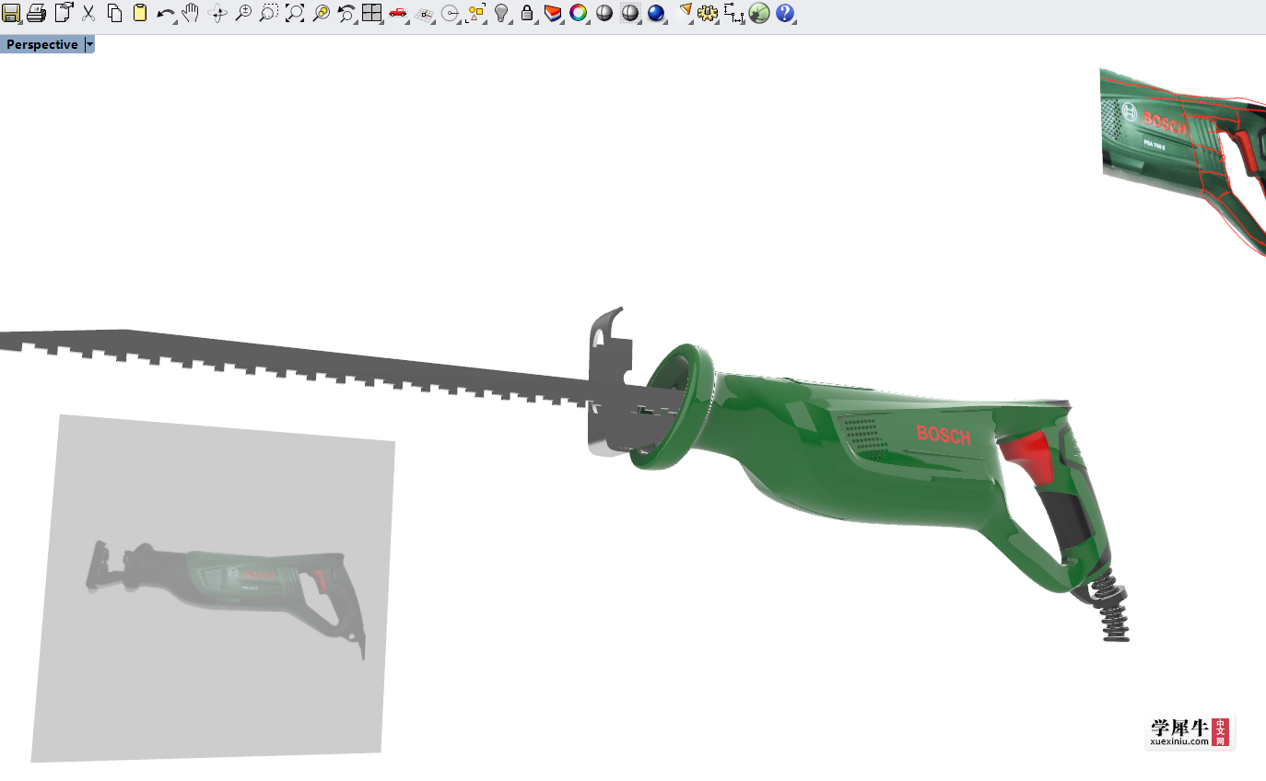The height and width of the screenshot is (781, 1266).
Task: Open the Dimension tools icon
Action: [733, 13]
